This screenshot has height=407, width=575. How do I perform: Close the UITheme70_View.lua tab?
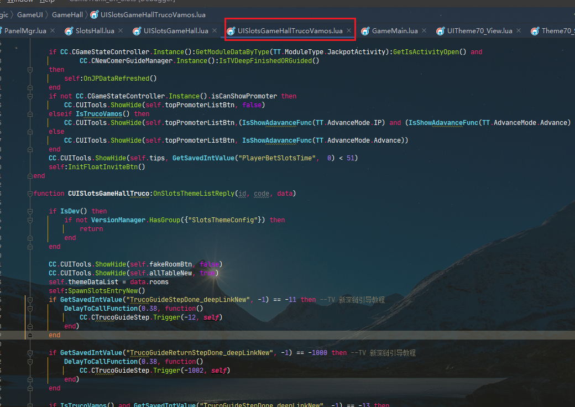pyautogui.click(x=519, y=31)
